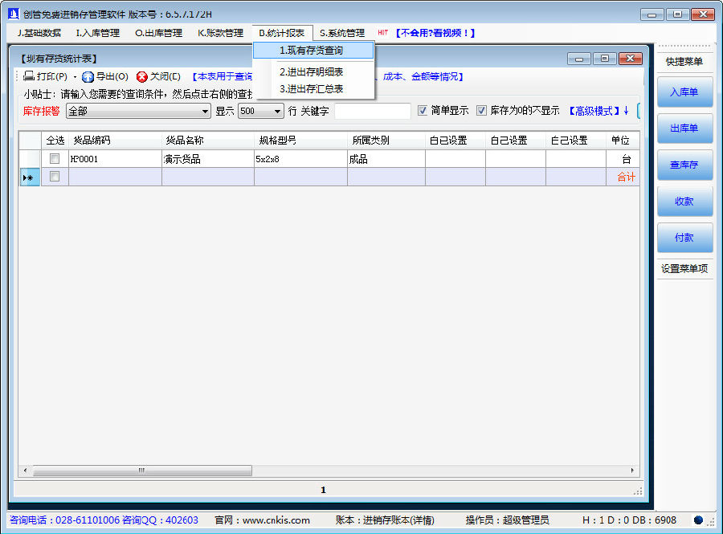Check the box in the empty new row
Image resolution: width=723 pixels, height=534 pixels.
[x=55, y=176]
